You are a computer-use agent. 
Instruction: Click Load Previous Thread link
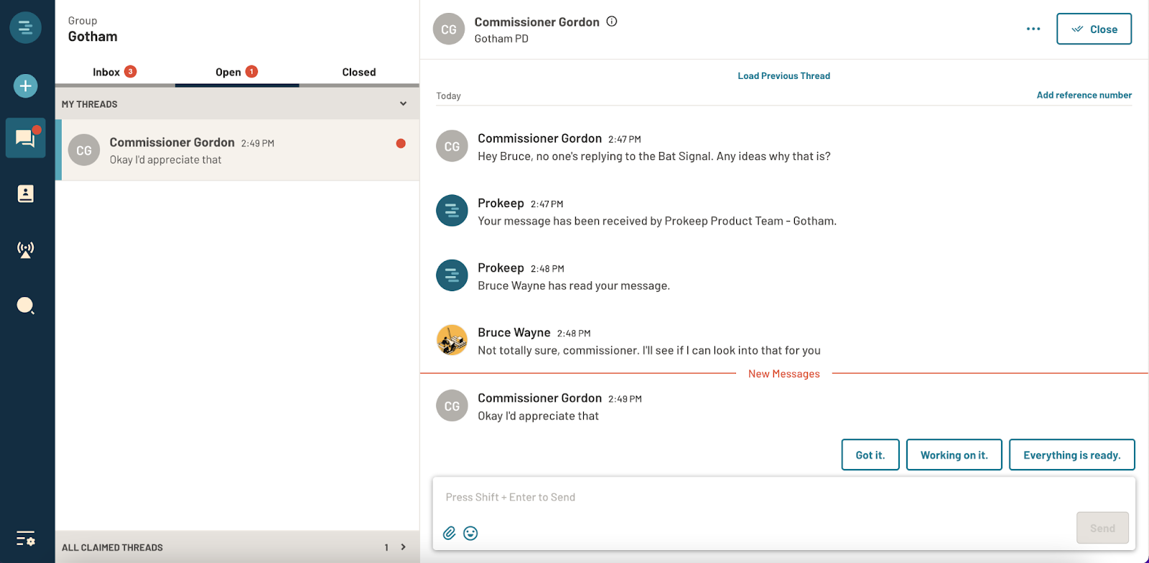[x=783, y=75]
